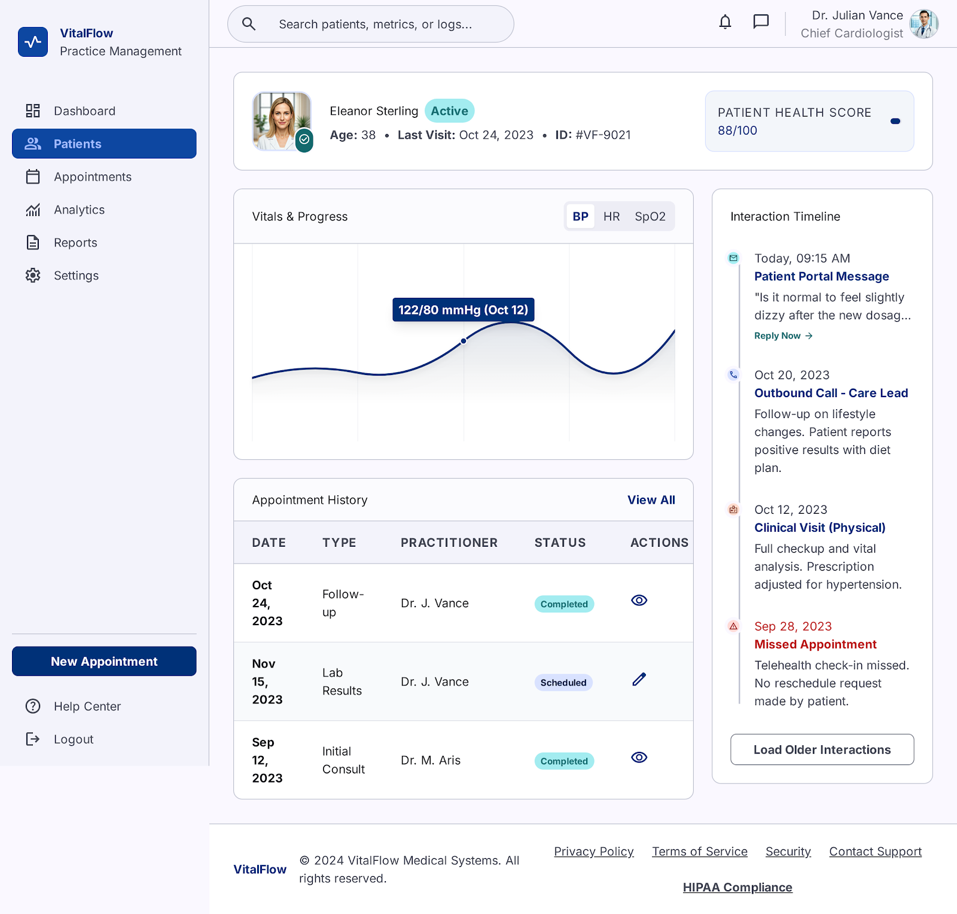Click the search magnifier icon
957x914 pixels.
(x=249, y=24)
